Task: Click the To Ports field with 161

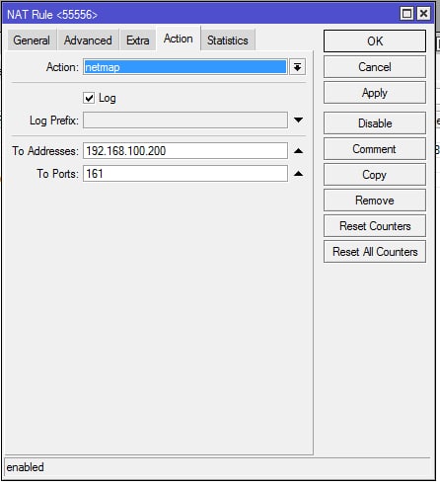Action: pyautogui.click(x=185, y=174)
